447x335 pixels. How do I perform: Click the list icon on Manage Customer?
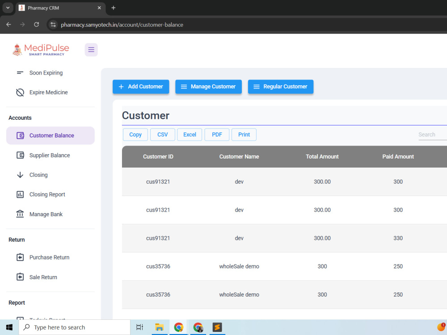point(184,87)
